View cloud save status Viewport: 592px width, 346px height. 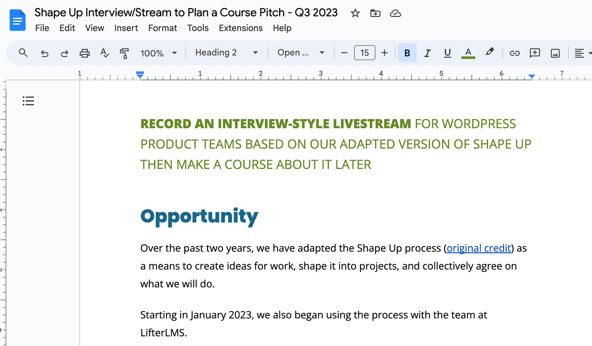[395, 13]
